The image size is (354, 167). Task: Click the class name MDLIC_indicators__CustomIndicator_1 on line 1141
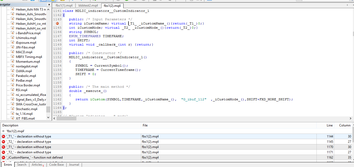pos(112,11)
